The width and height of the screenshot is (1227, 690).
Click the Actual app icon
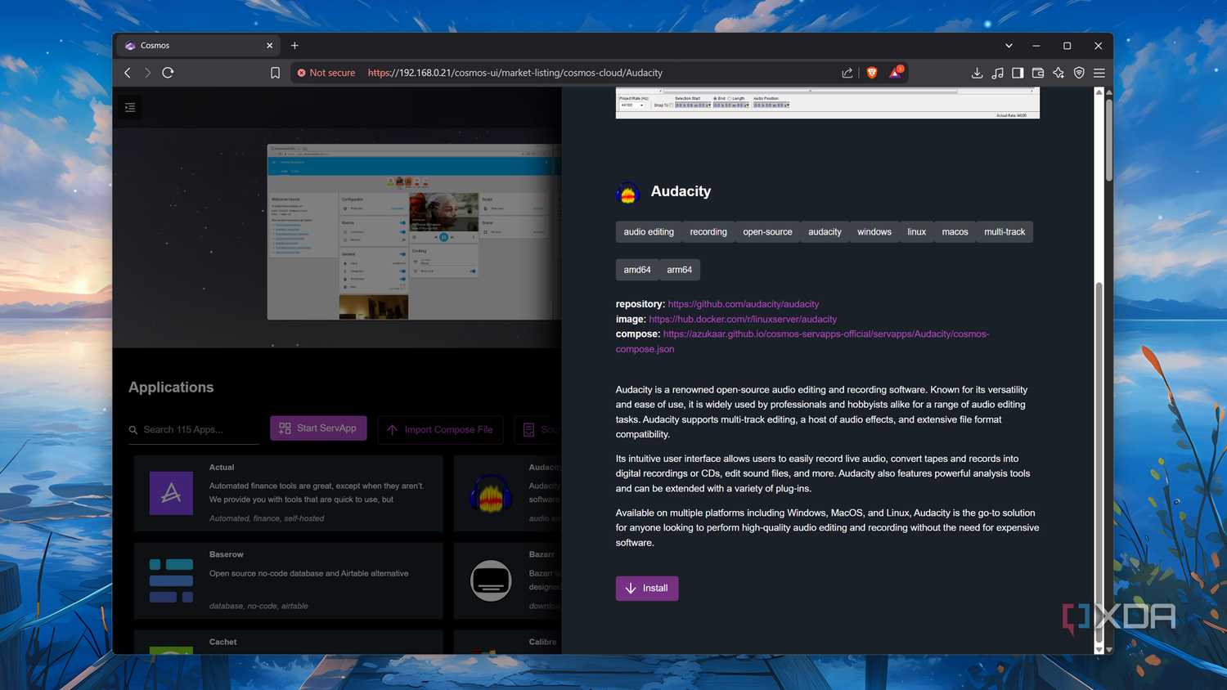click(171, 493)
